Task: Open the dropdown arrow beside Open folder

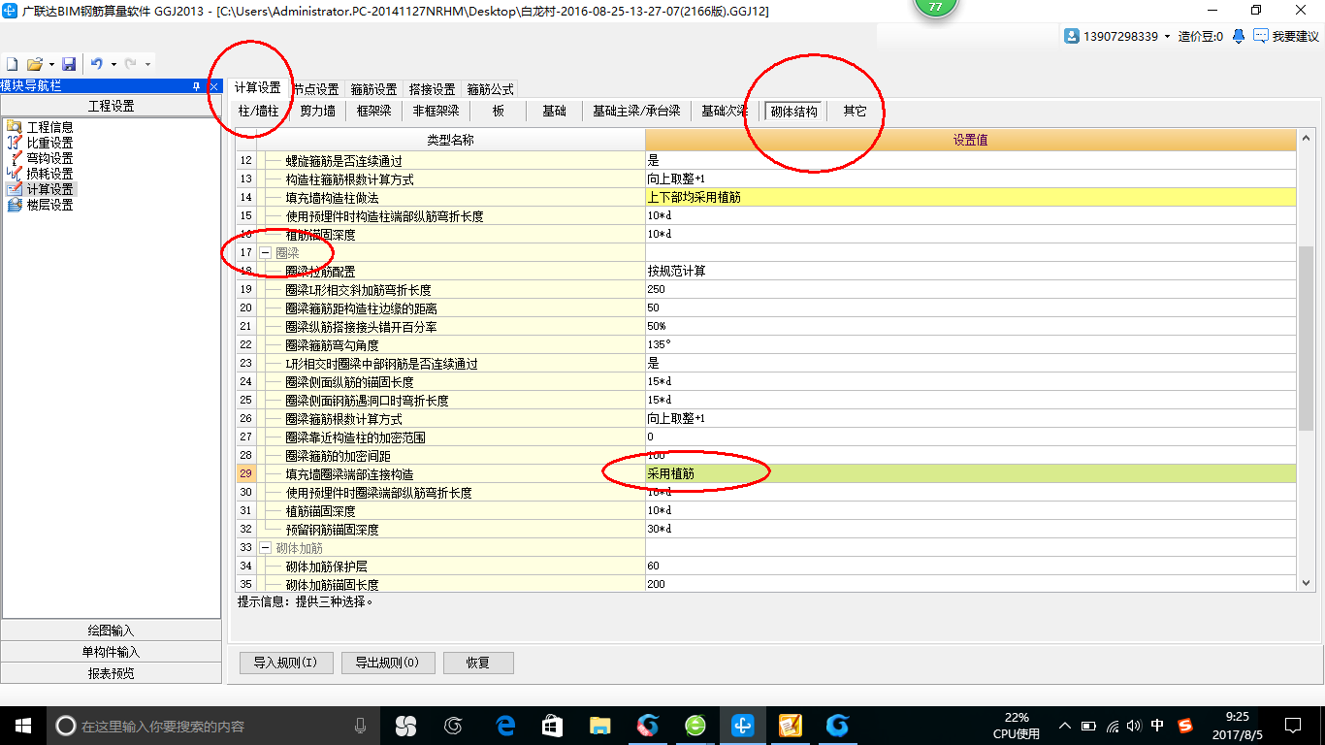Action: pyautogui.click(x=50, y=64)
